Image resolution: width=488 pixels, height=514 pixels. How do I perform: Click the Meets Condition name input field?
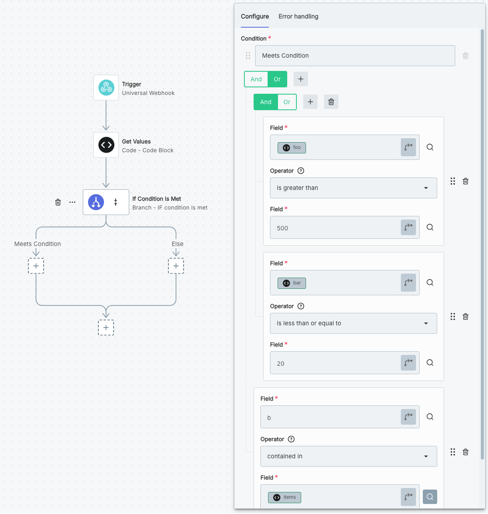tap(355, 56)
